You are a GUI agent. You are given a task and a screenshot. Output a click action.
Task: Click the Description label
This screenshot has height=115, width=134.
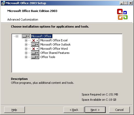(x=19, y=79)
